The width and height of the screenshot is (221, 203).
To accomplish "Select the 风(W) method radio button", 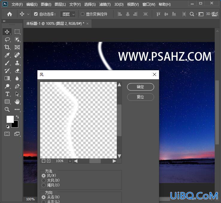I will coord(43,176).
